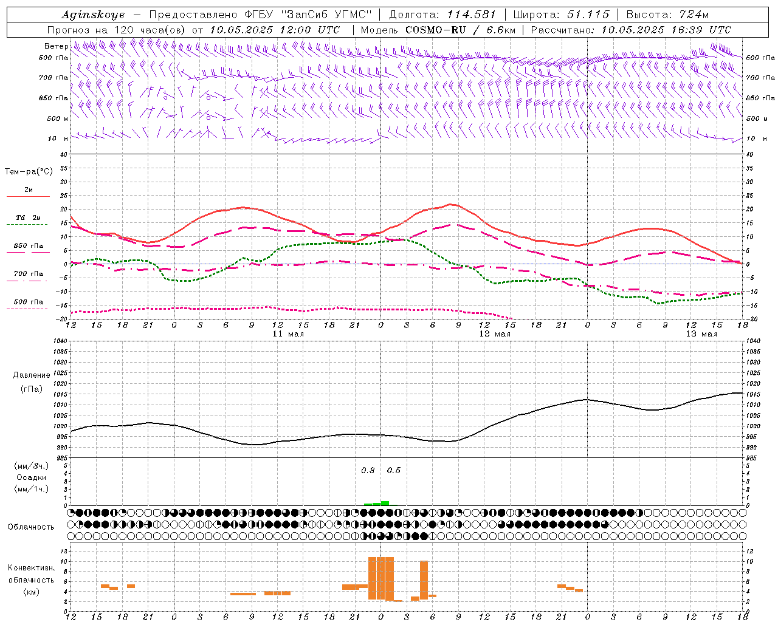Viewport: 778px width, 622px height.
Task: Click the tallest green precipitation bar
Action: (385, 503)
